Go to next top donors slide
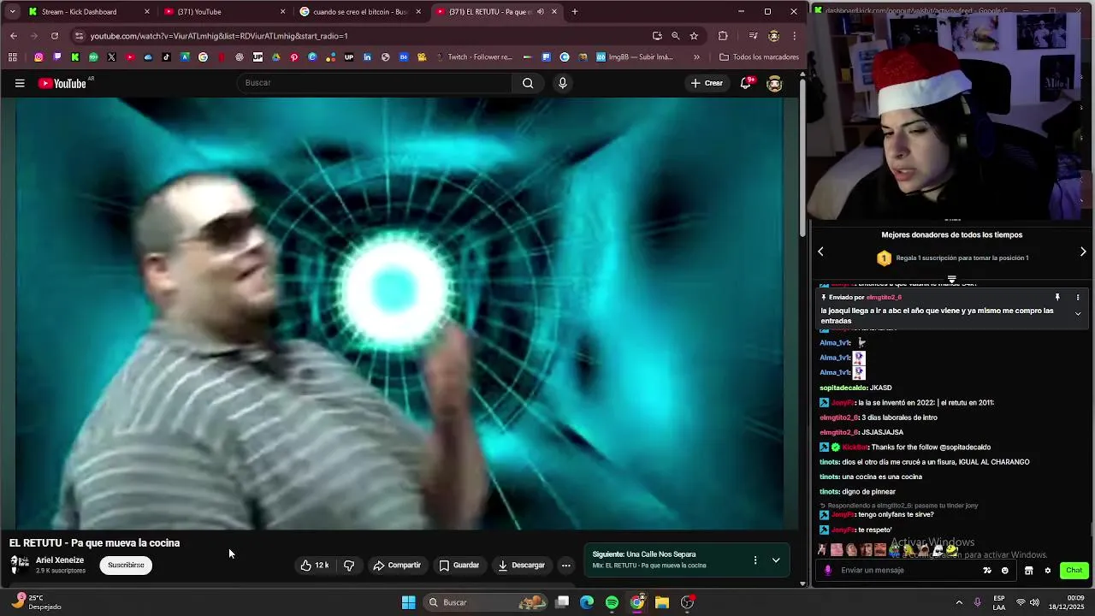Image resolution: width=1095 pixels, height=616 pixels. (1083, 252)
